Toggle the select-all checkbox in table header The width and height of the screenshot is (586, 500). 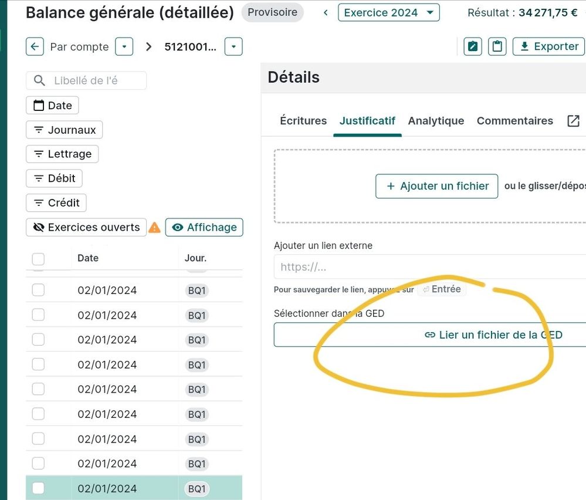point(38,259)
